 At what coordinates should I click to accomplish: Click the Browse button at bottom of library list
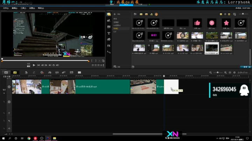[x=117, y=67]
